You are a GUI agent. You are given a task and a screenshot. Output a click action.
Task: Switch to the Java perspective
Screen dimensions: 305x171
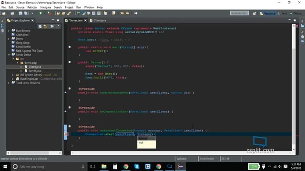pos(282,13)
